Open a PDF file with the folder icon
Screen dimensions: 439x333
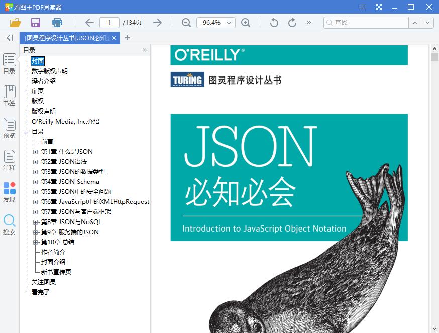click(16, 23)
